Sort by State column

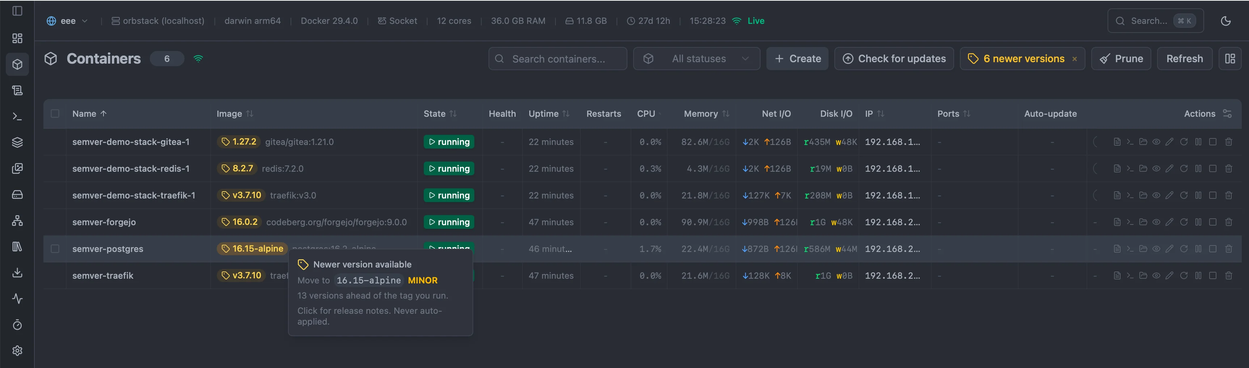[440, 114]
